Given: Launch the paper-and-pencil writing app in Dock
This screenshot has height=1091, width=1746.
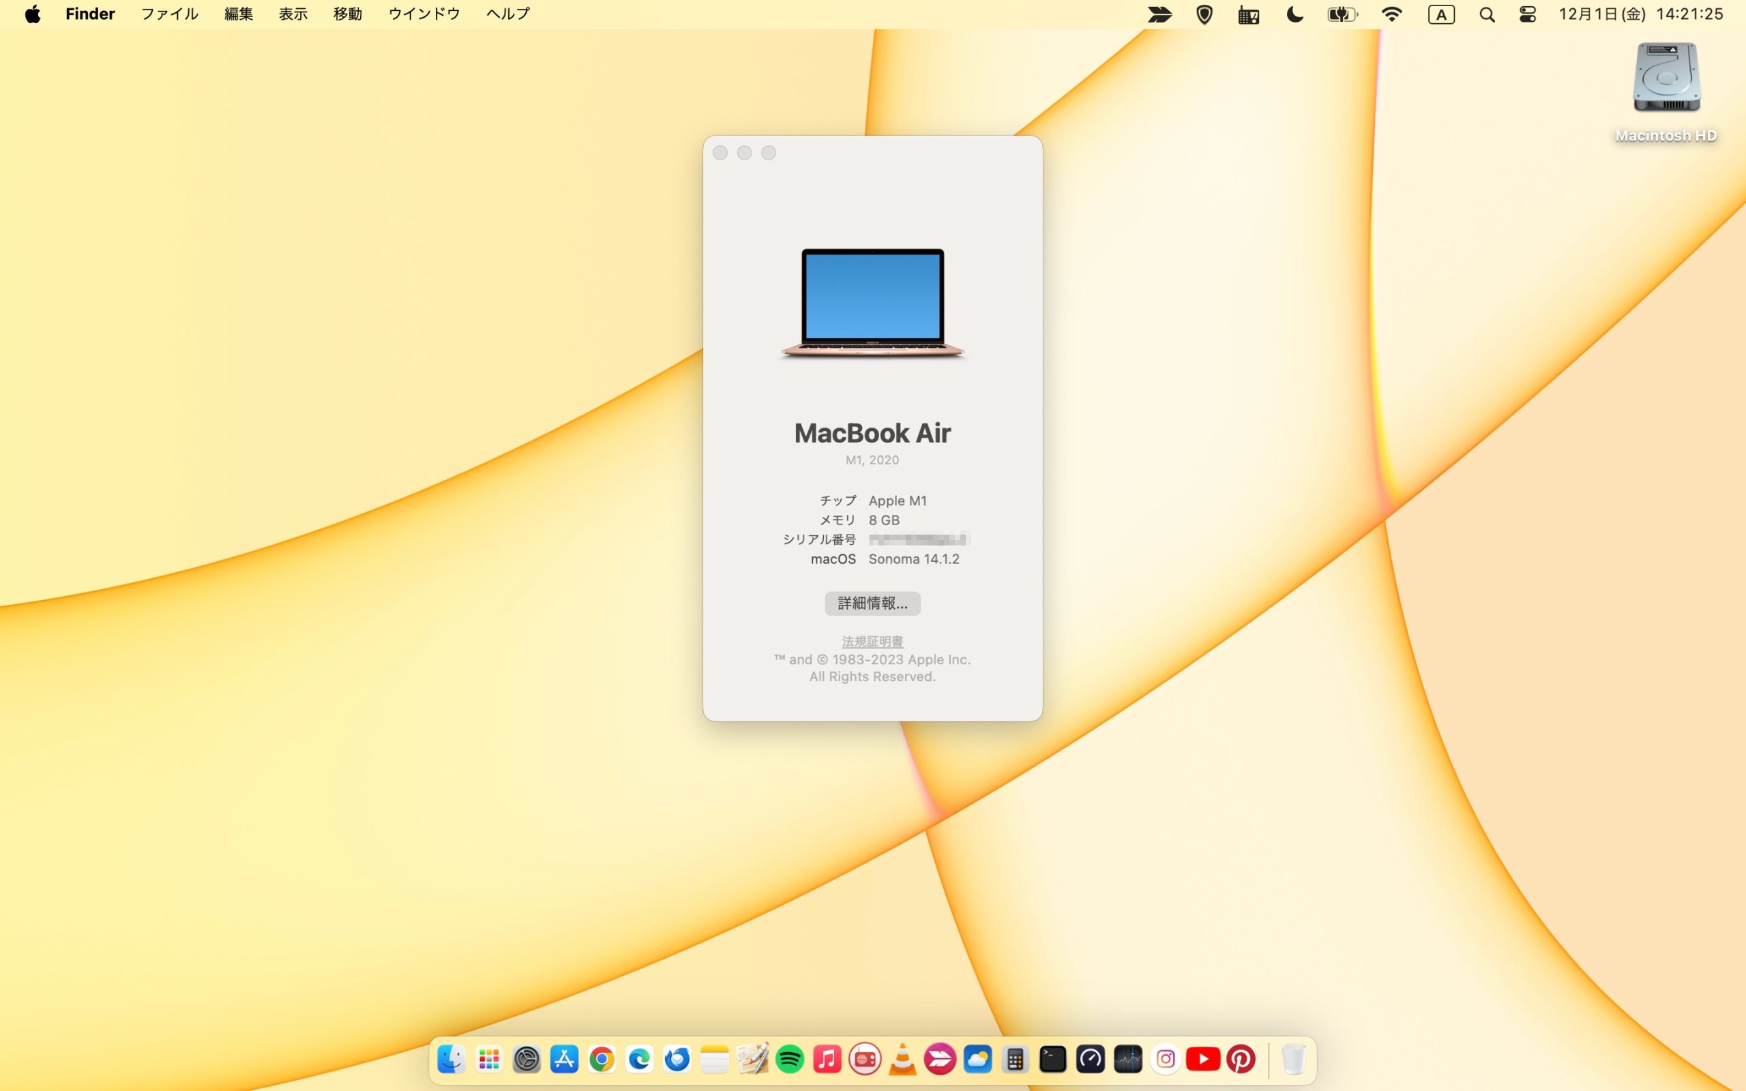Looking at the screenshot, I should tap(752, 1059).
